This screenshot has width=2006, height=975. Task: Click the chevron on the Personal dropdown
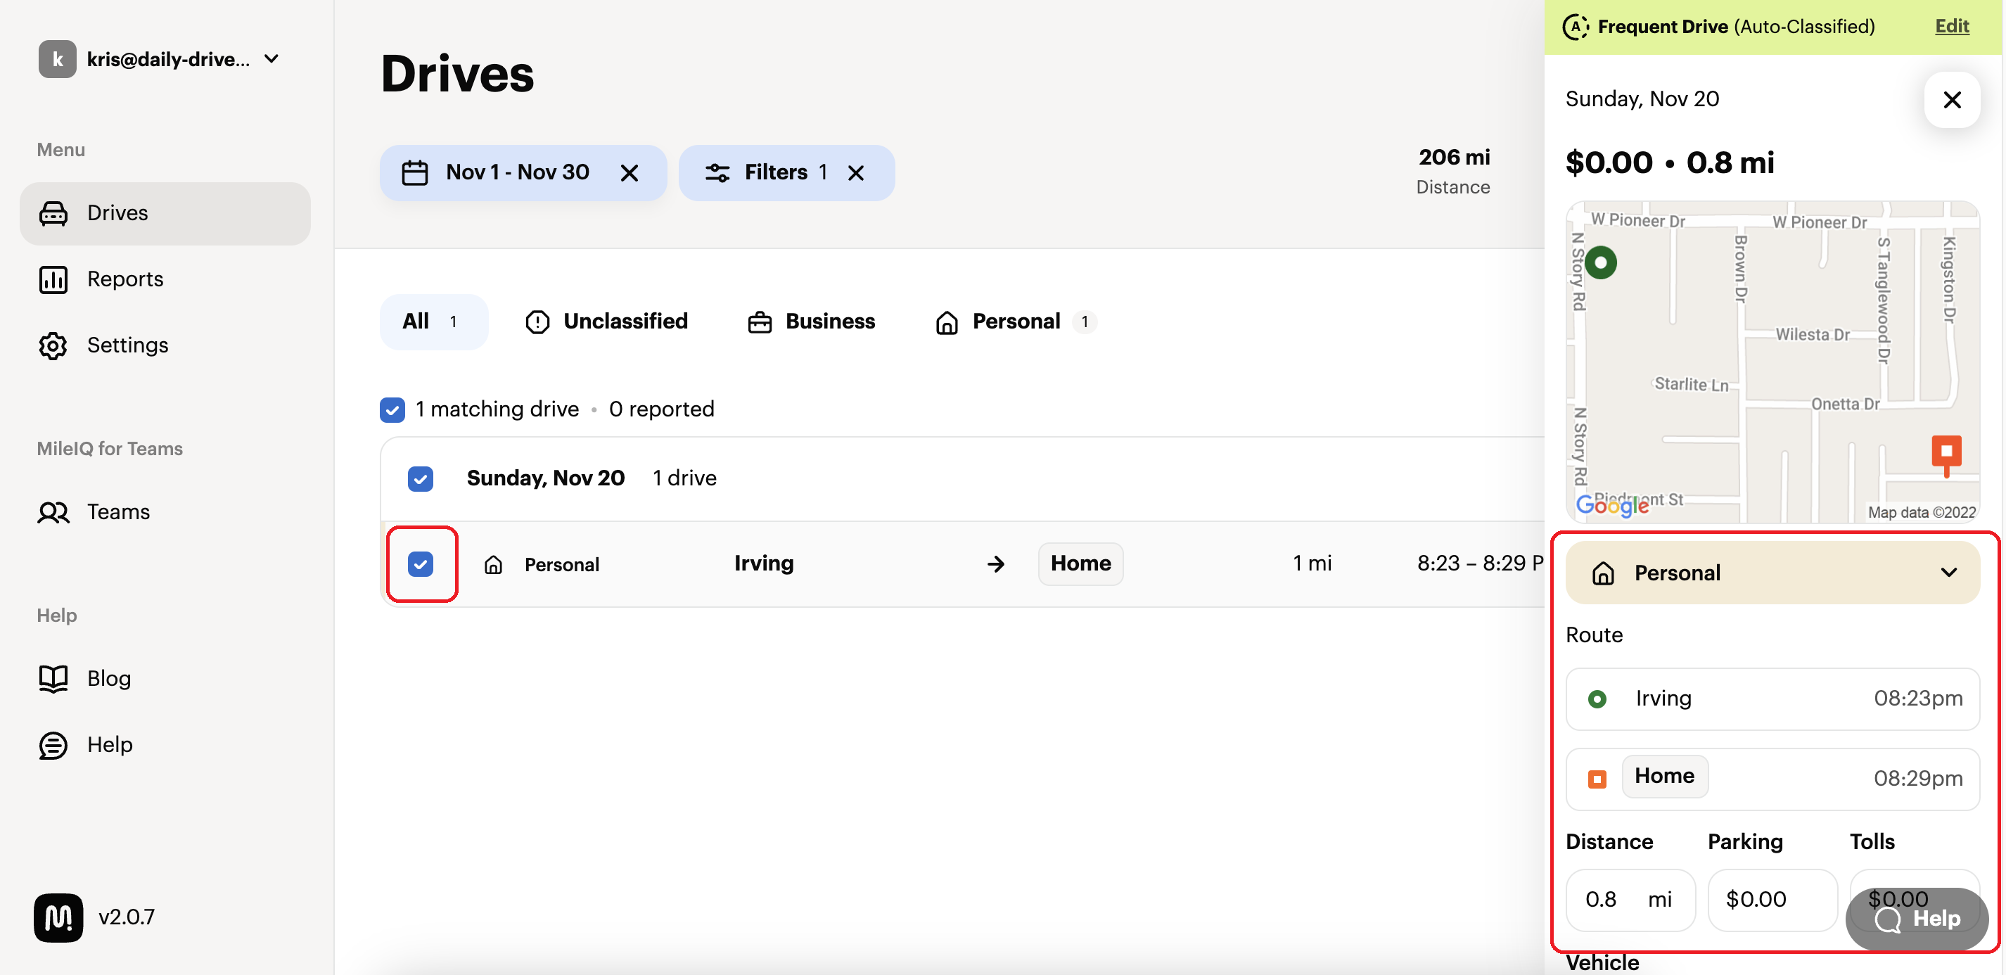(1948, 573)
